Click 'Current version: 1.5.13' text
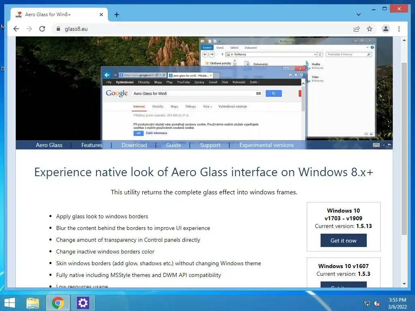 (343, 226)
